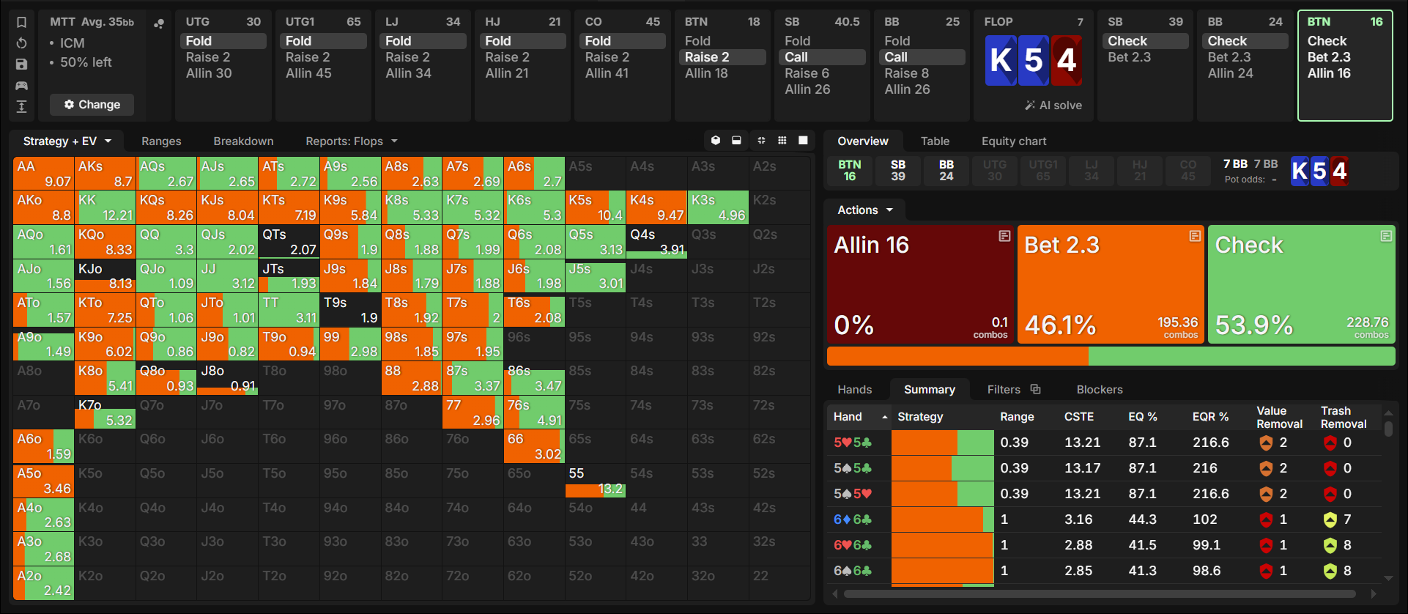This screenshot has width=1408, height=614.
Task: Click the list icon on the Check card
Action: 1386,236
